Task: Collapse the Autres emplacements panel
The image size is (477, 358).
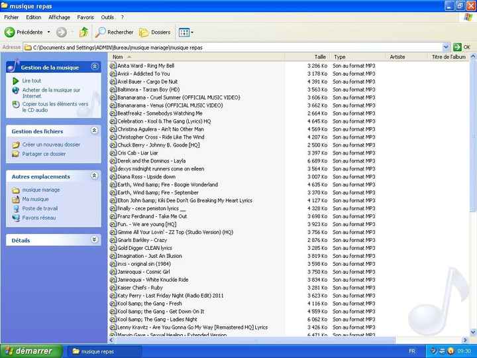Action: (94, 176)
